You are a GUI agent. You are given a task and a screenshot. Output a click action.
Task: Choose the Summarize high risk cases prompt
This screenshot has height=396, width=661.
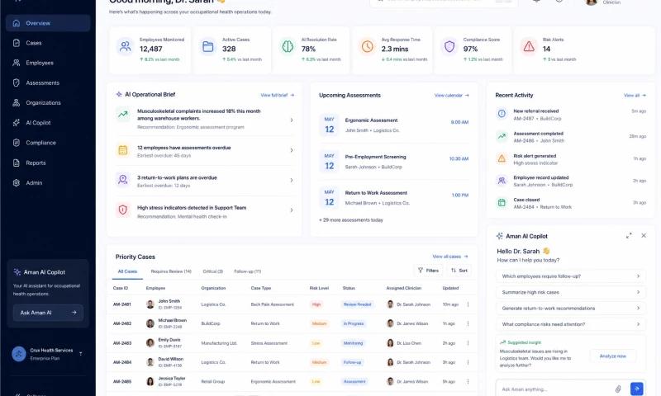(571, 292)
